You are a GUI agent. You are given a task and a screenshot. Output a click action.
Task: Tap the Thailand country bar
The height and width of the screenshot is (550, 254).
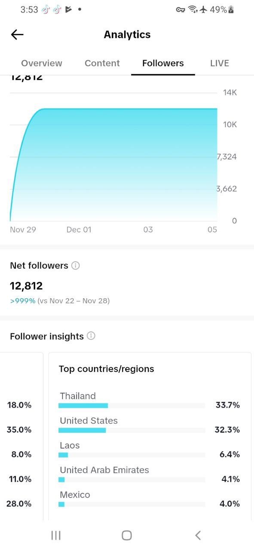pos(132,406)
